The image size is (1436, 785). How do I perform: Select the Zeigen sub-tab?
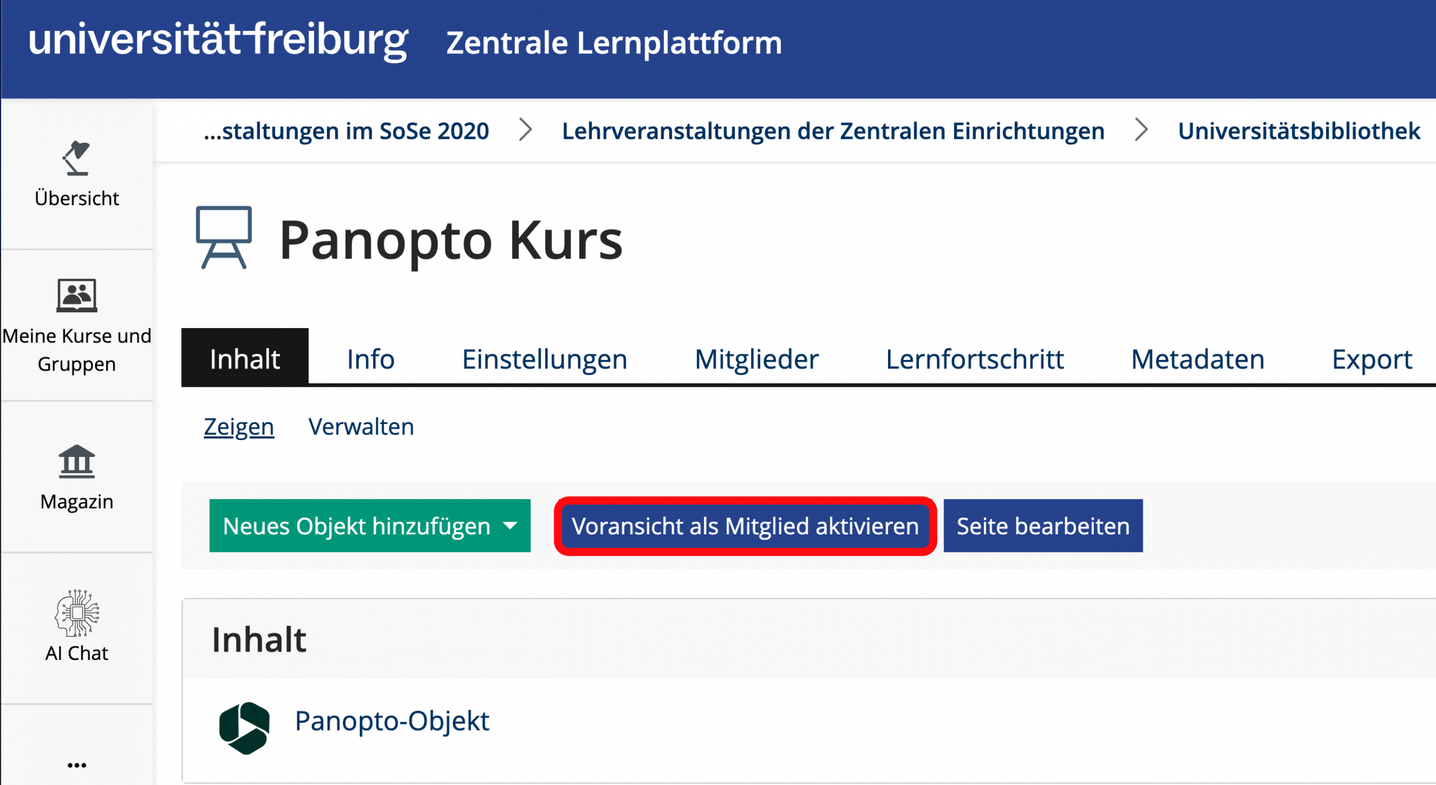pyautogui.click(x=239, y=427)
